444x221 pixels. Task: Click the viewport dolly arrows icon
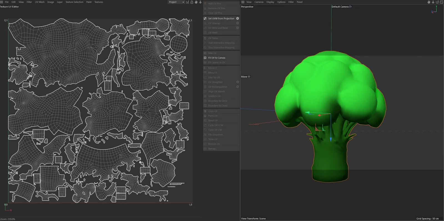coord(433,2)
